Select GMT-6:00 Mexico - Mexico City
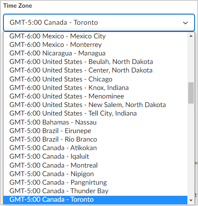 click(95, 36)
